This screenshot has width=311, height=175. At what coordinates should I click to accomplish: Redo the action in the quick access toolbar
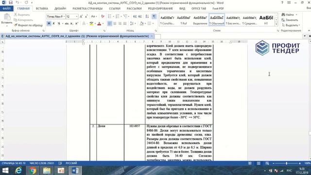(x=26, y=2)
